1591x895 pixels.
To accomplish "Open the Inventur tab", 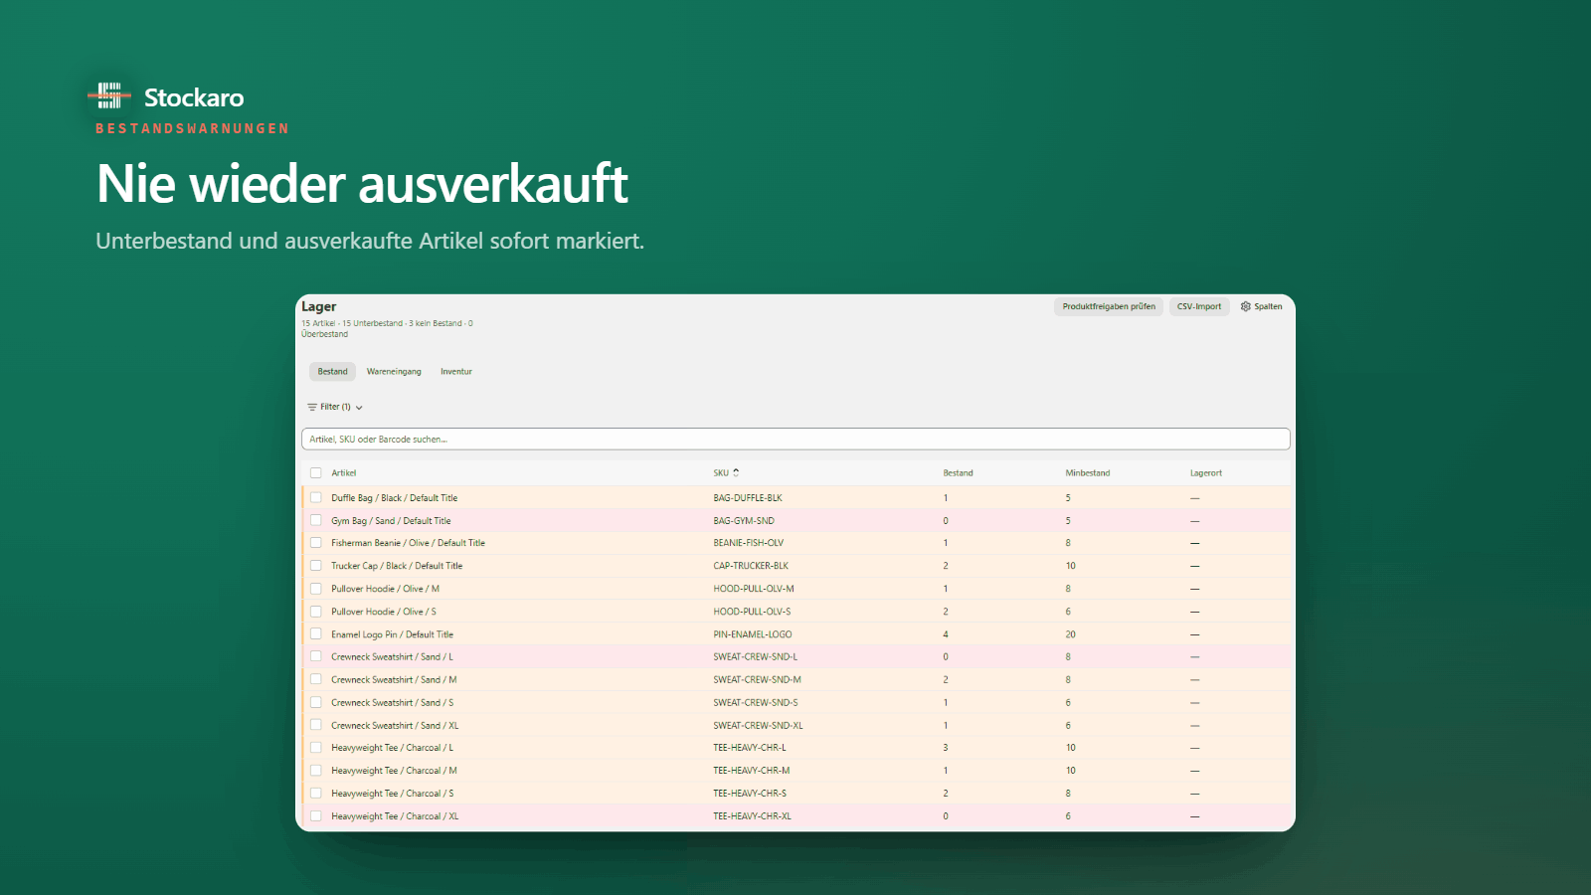I will 456,372.
